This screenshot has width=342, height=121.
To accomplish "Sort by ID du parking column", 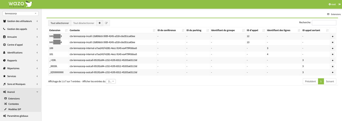I will click(197, 30).
